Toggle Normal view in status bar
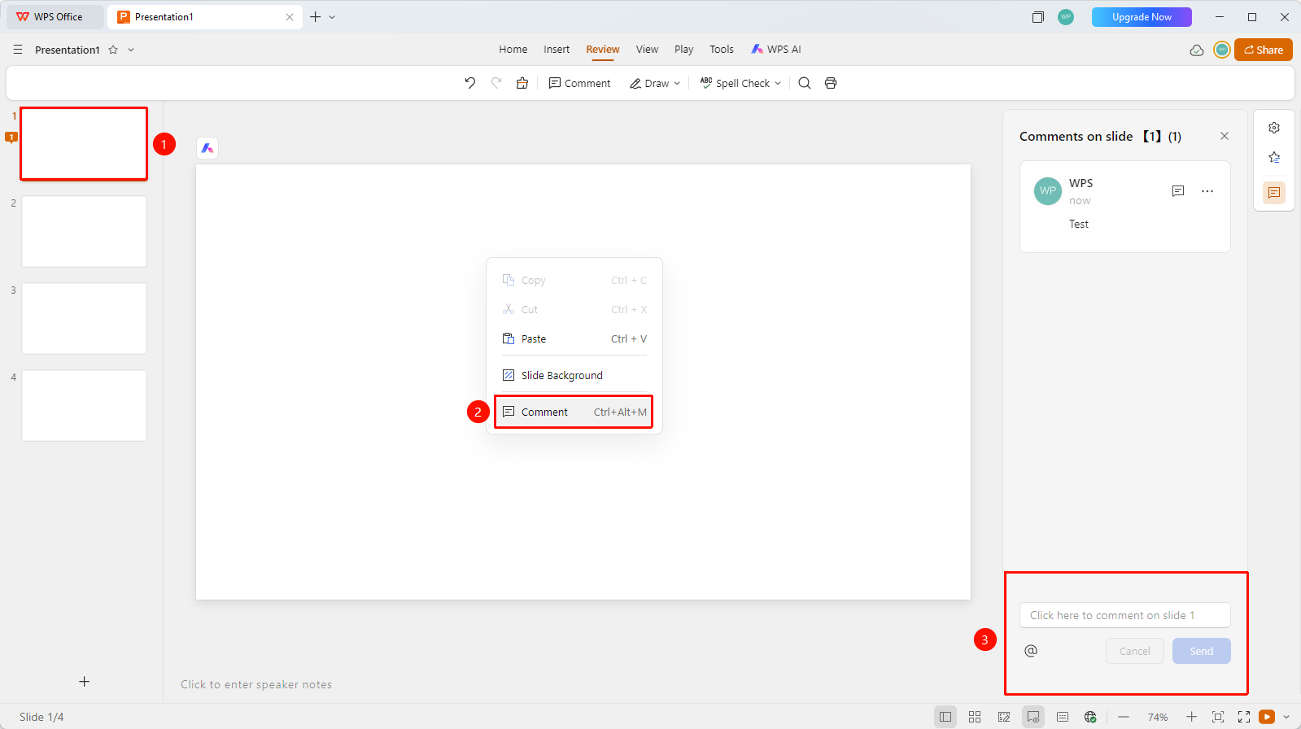Image resolution: width=1301 pixels, height=729 pixels. coord(945,717)
